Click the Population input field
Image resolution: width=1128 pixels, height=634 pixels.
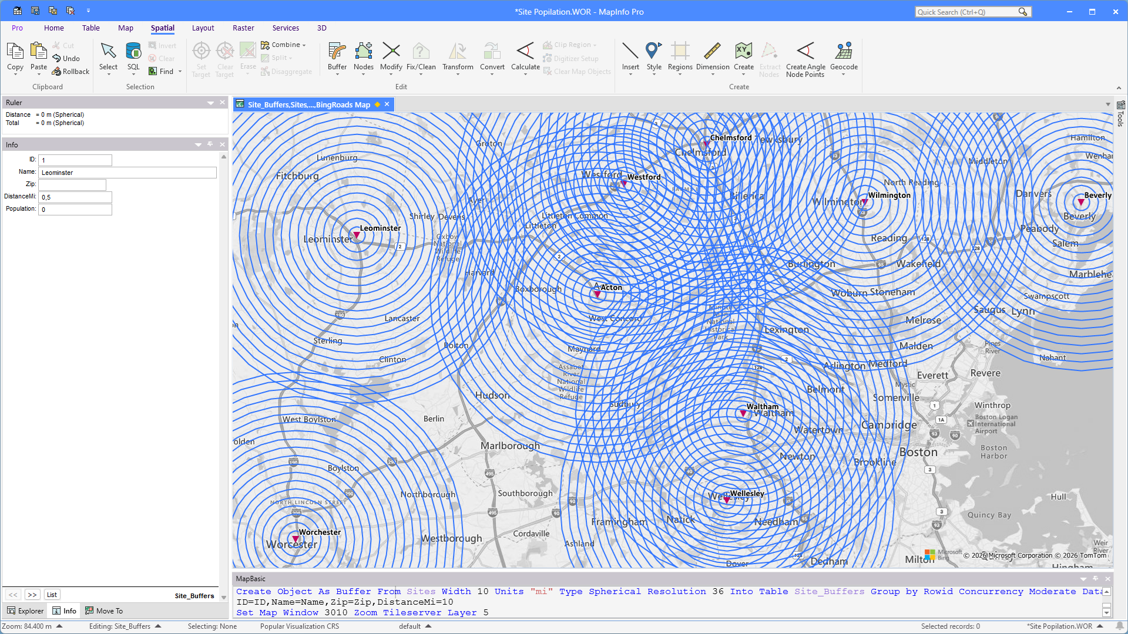pyautogui.click(x=75, y=210)
